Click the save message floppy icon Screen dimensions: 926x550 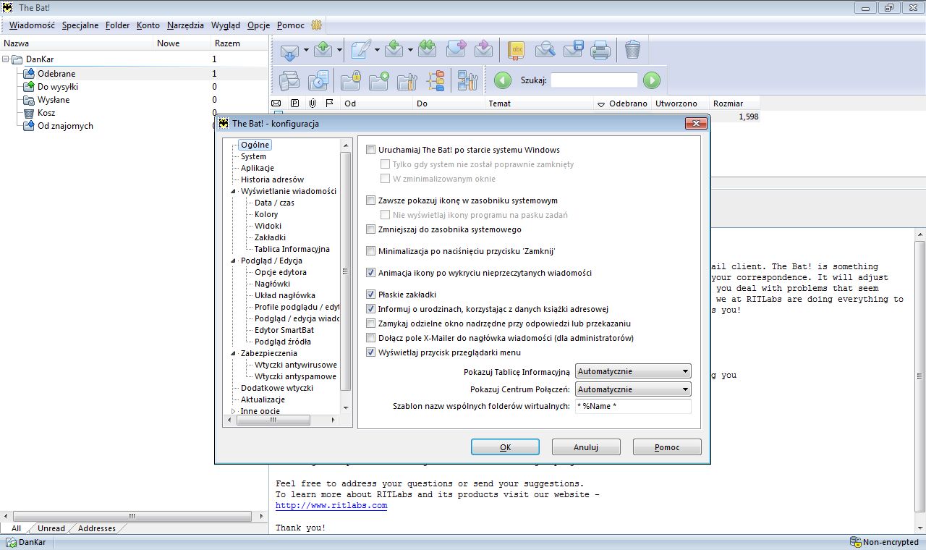(573, 49)
